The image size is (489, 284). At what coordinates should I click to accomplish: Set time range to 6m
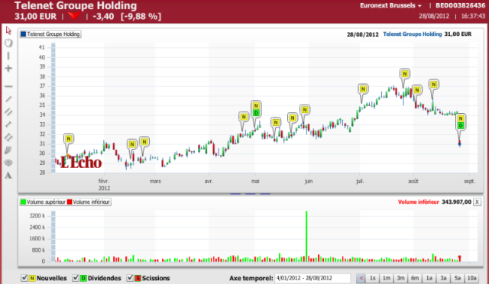(x=415, y=278)
